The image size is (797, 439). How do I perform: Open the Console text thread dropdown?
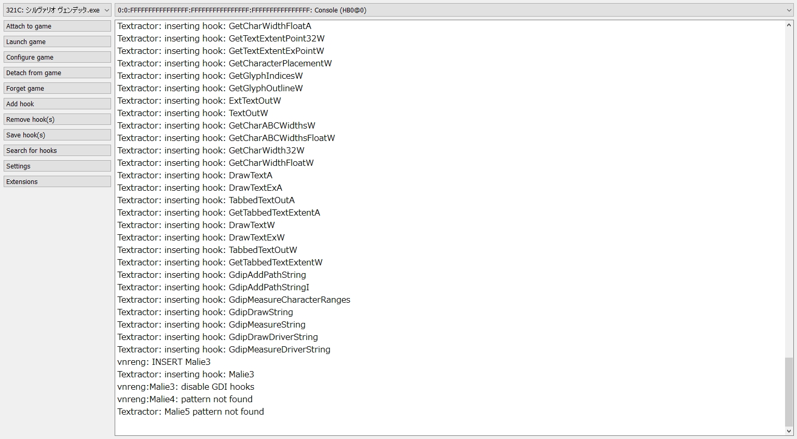coord(454,10)
